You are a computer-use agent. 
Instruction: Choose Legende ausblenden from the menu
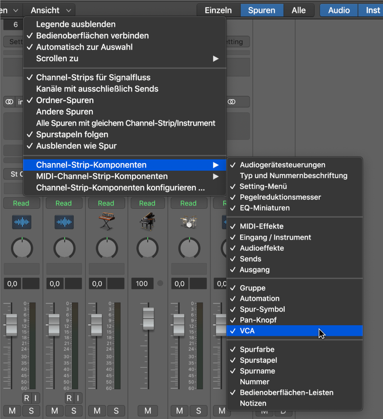click(x=76, y=25)
